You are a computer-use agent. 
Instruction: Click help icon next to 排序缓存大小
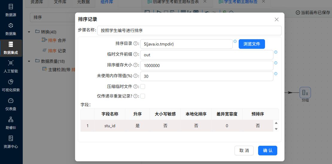coord(135,65)
